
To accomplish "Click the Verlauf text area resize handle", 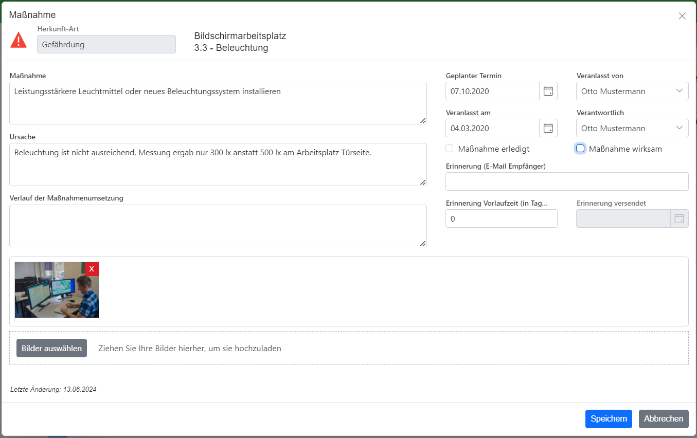I will (x=423, y=243).
